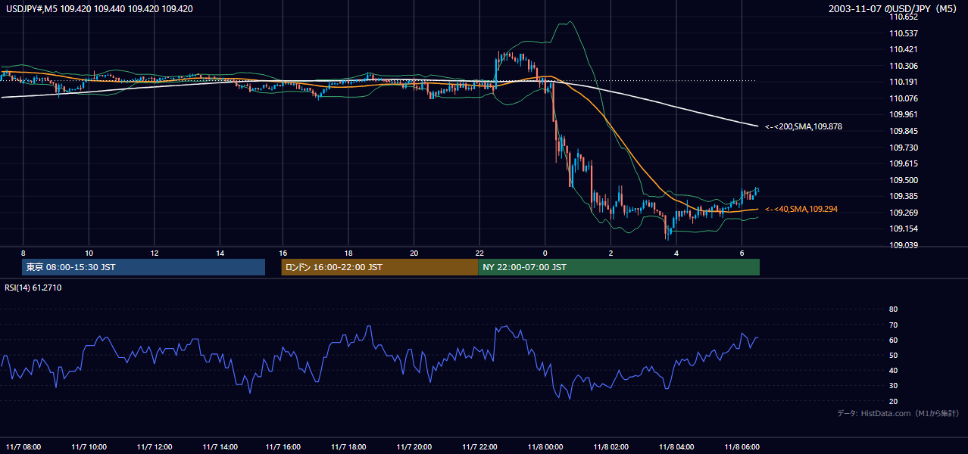Click price level 109.154 on axis
Image resolution: width=968 pixels, height=454 pixels.
(x=904, y=229)
